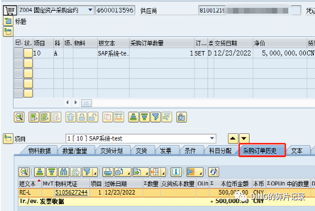315x211 pixels.
Task: Click the delete (trash can) icon
Action: coord(71,117)
